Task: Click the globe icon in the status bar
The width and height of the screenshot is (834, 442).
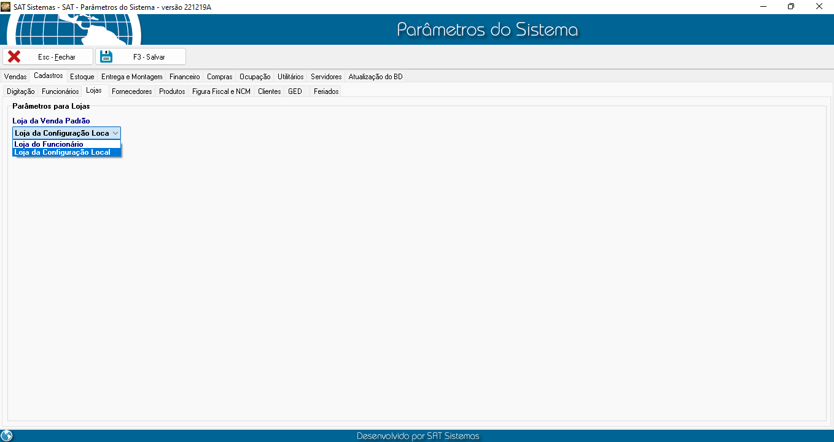Action: (7, 436)
